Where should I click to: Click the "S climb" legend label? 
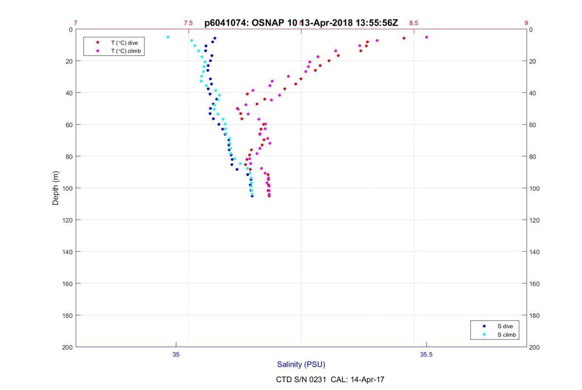click(507, 335)
